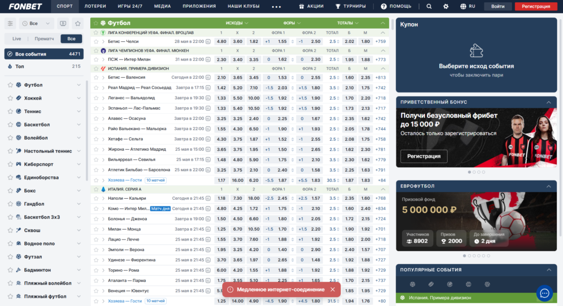563x306 pixels.
Task: Select second dot of welcome bonus carousel
Action: (474, 172)
